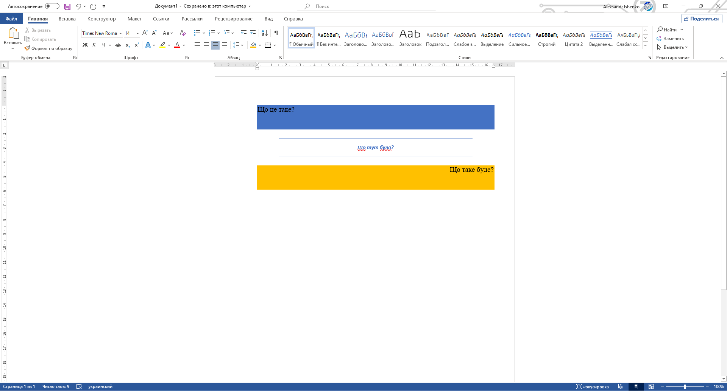727x391 pixels.
Task: Open the font name dropdown
Action: click(120, 33)
